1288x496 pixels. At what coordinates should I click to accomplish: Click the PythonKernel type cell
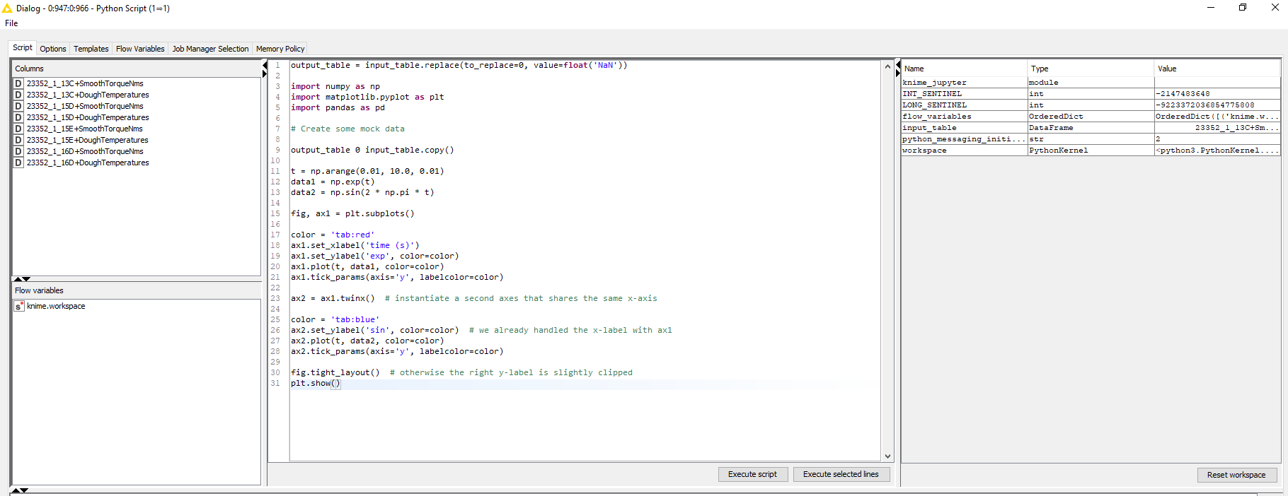1091,150
